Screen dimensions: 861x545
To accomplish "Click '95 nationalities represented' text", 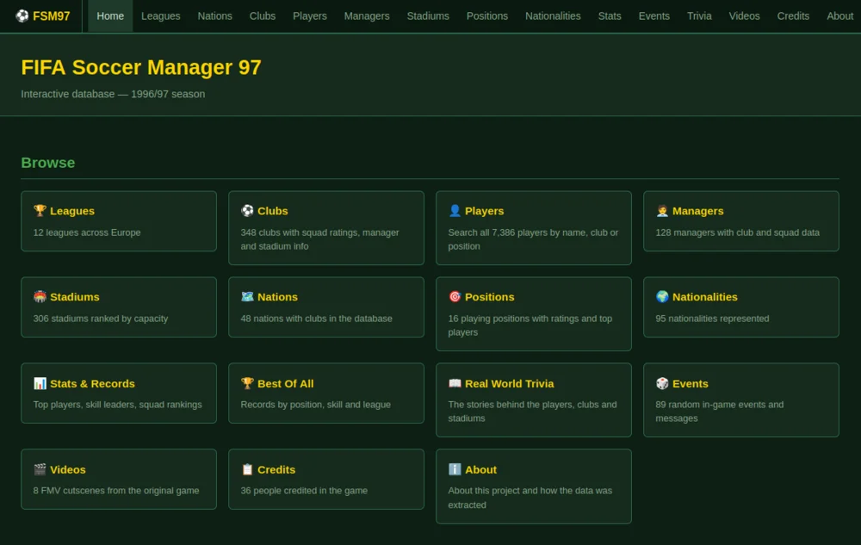I will click(712, 319).
